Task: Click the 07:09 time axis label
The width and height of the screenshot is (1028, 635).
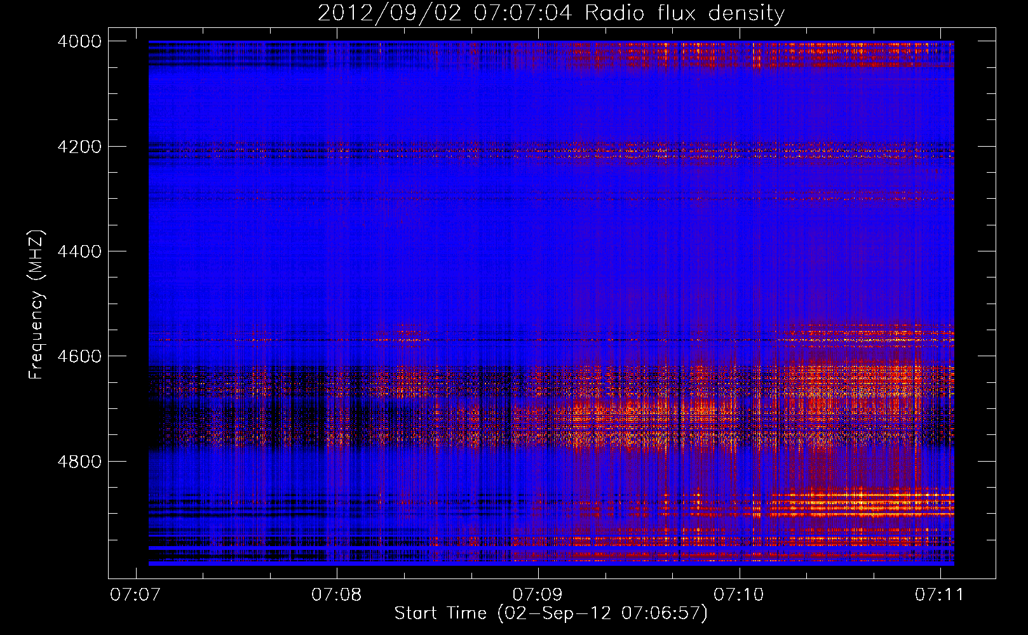Action: click(x=538, y=594)
